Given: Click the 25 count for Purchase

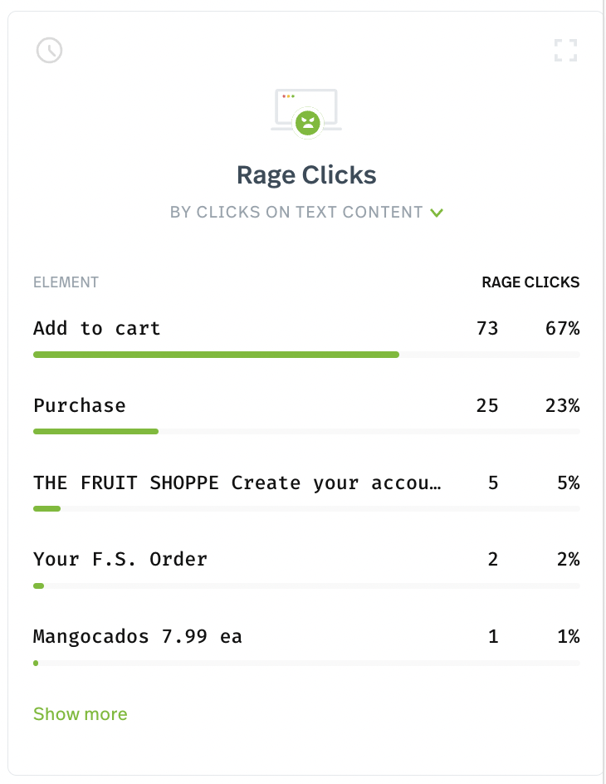Looking at the screenshot, I should (x=487, y=405).
